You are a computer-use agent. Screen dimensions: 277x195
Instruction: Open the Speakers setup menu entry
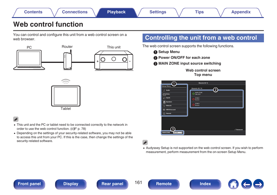pos(174,102)
